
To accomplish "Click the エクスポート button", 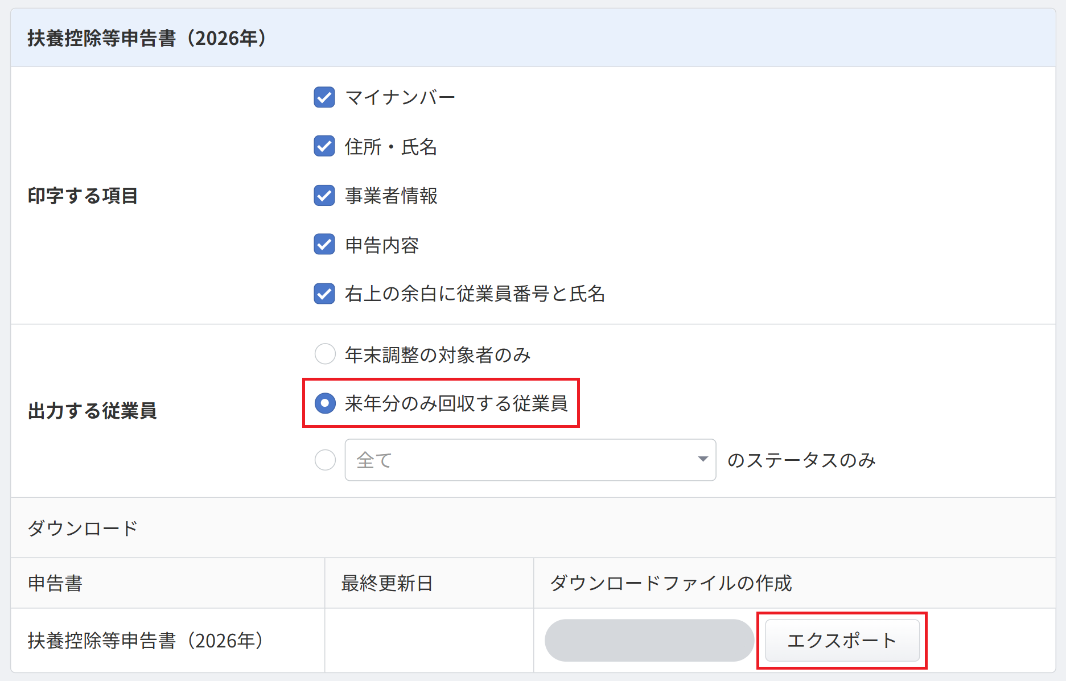I will [x=842, y=641].
